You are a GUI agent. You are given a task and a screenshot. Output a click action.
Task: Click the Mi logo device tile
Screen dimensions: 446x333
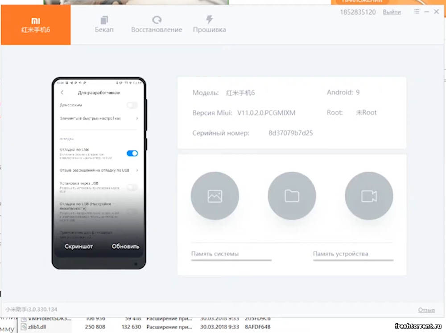(x=36, y=25)
